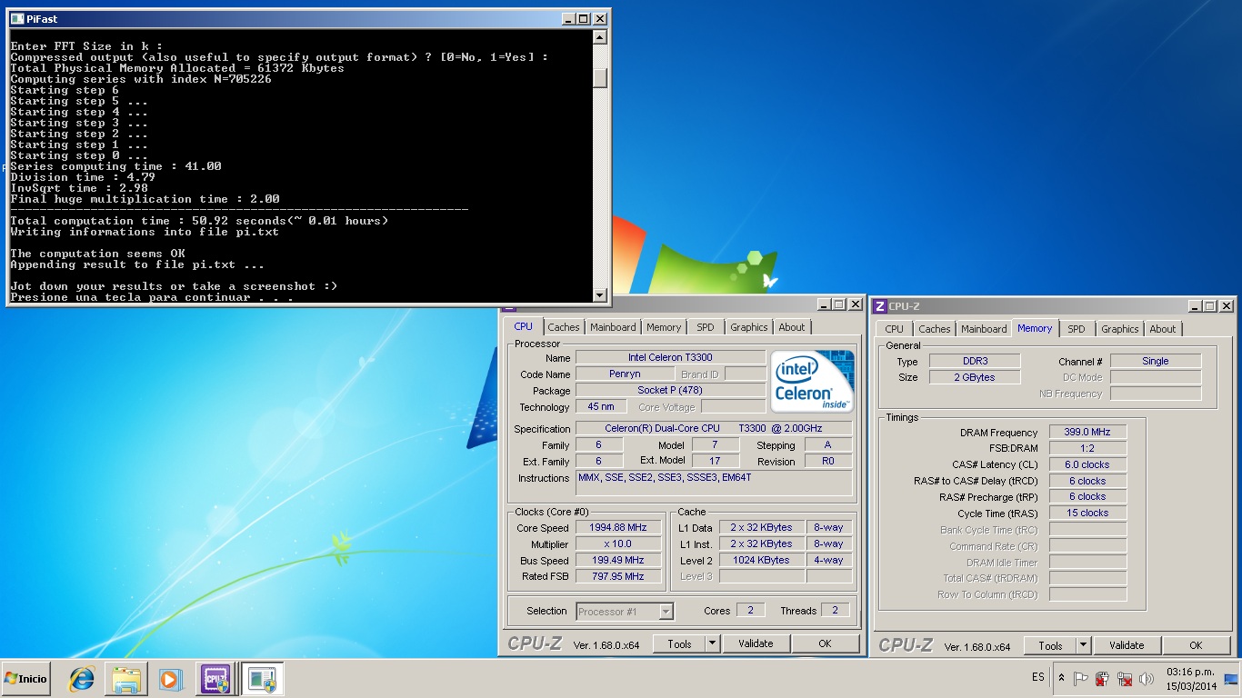Click memory Size value 2 GBytes
Image resolution: width=1242 pixels, height=698 pixels.
[975, 377]
